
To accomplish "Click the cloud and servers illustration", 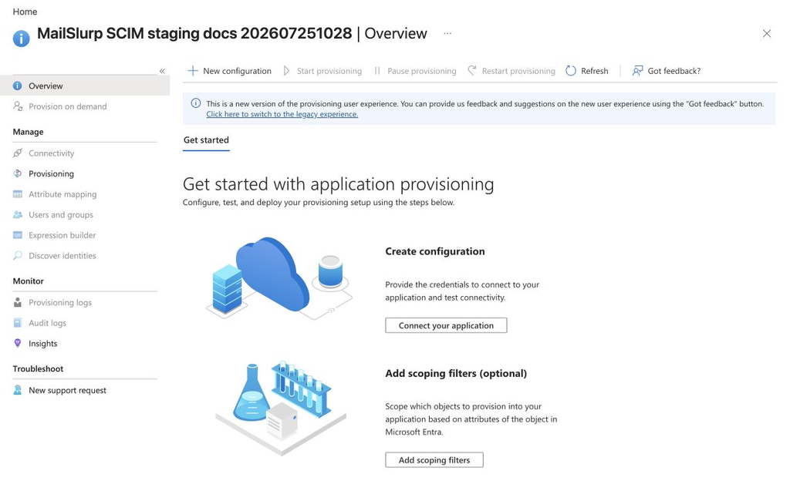I will (x=279, y=278).
